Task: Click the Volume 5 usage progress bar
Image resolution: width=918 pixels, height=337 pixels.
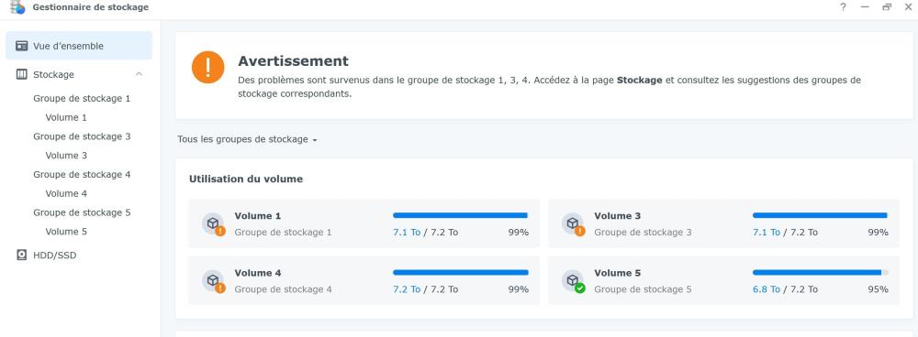Action: click(820, 272)
